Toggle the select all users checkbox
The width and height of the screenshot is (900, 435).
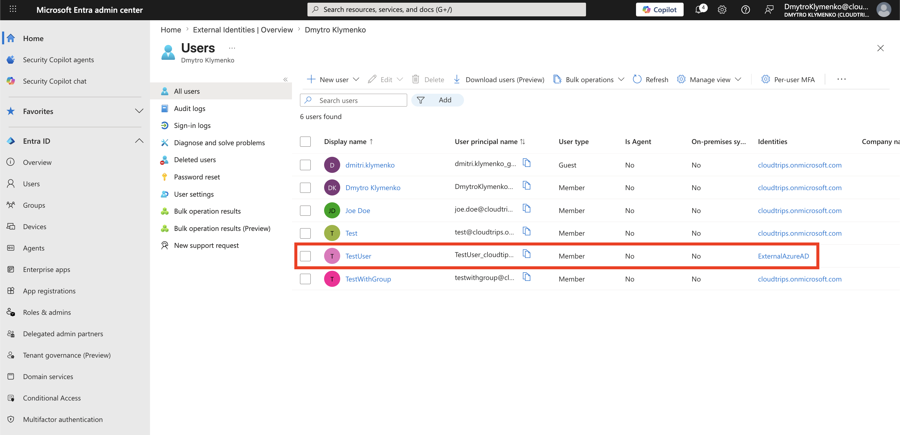[x=305, y=142]
